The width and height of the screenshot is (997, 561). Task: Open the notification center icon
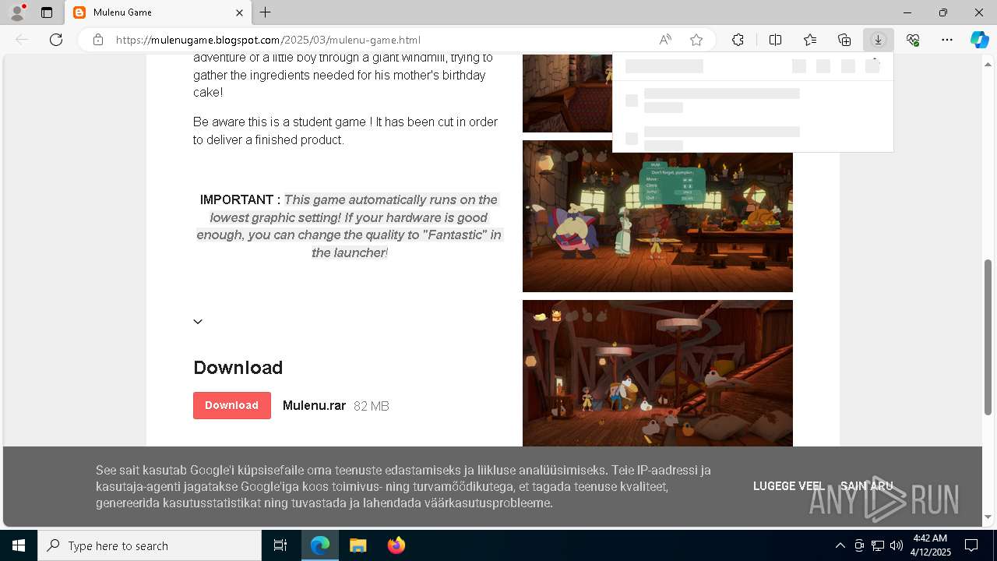point(971,545)
